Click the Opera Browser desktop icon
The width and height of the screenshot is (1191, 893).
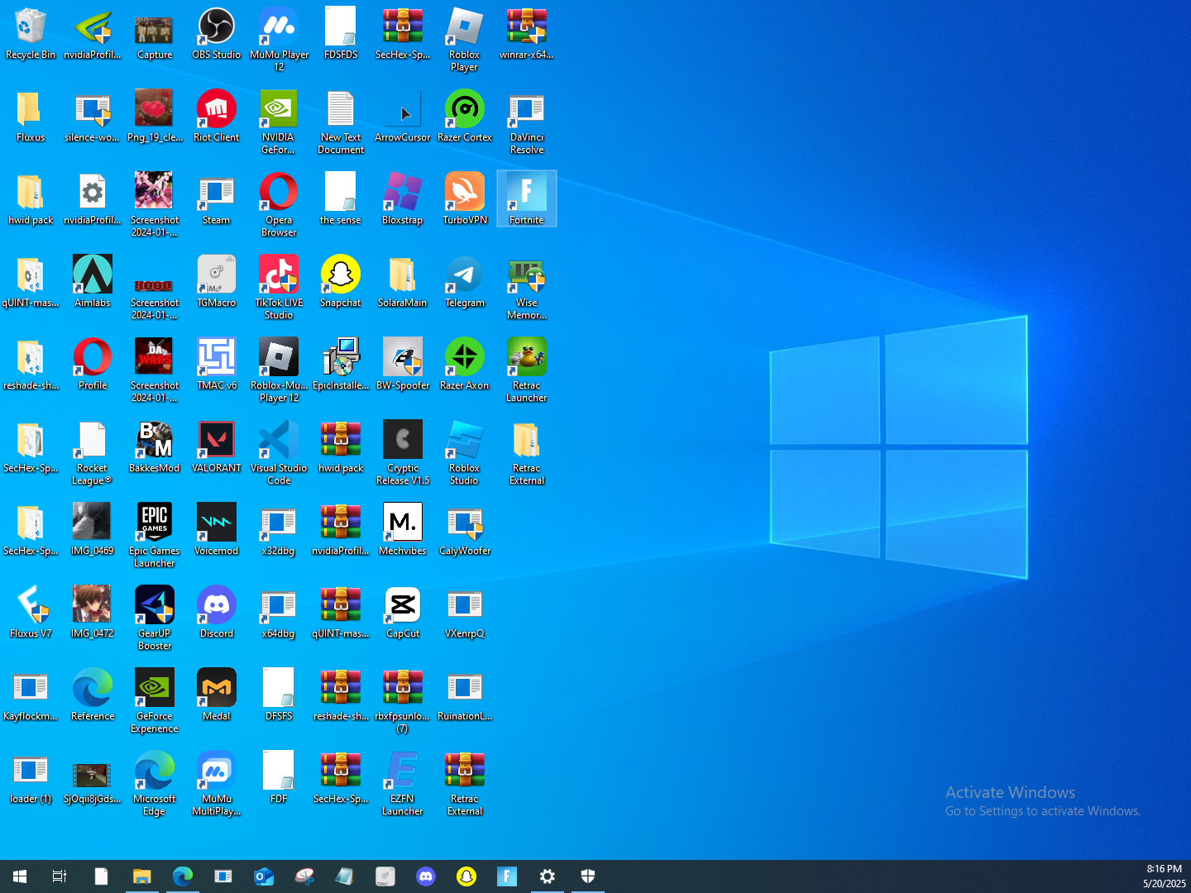click(279, 193)
